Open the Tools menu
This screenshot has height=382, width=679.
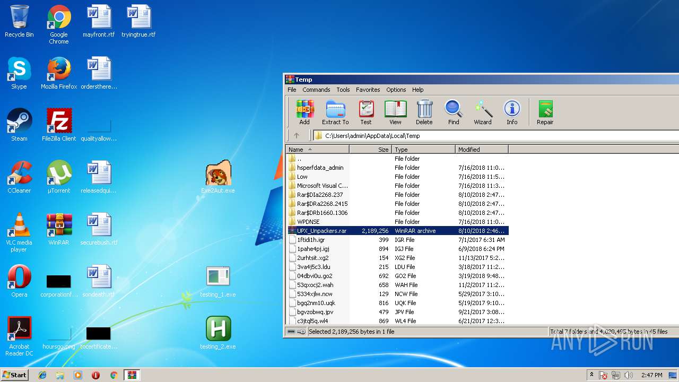tap(343, 90)
